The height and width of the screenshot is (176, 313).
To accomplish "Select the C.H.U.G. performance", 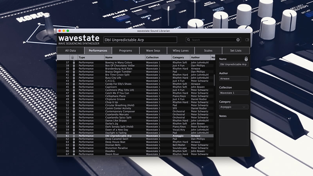I will [135, 81].
